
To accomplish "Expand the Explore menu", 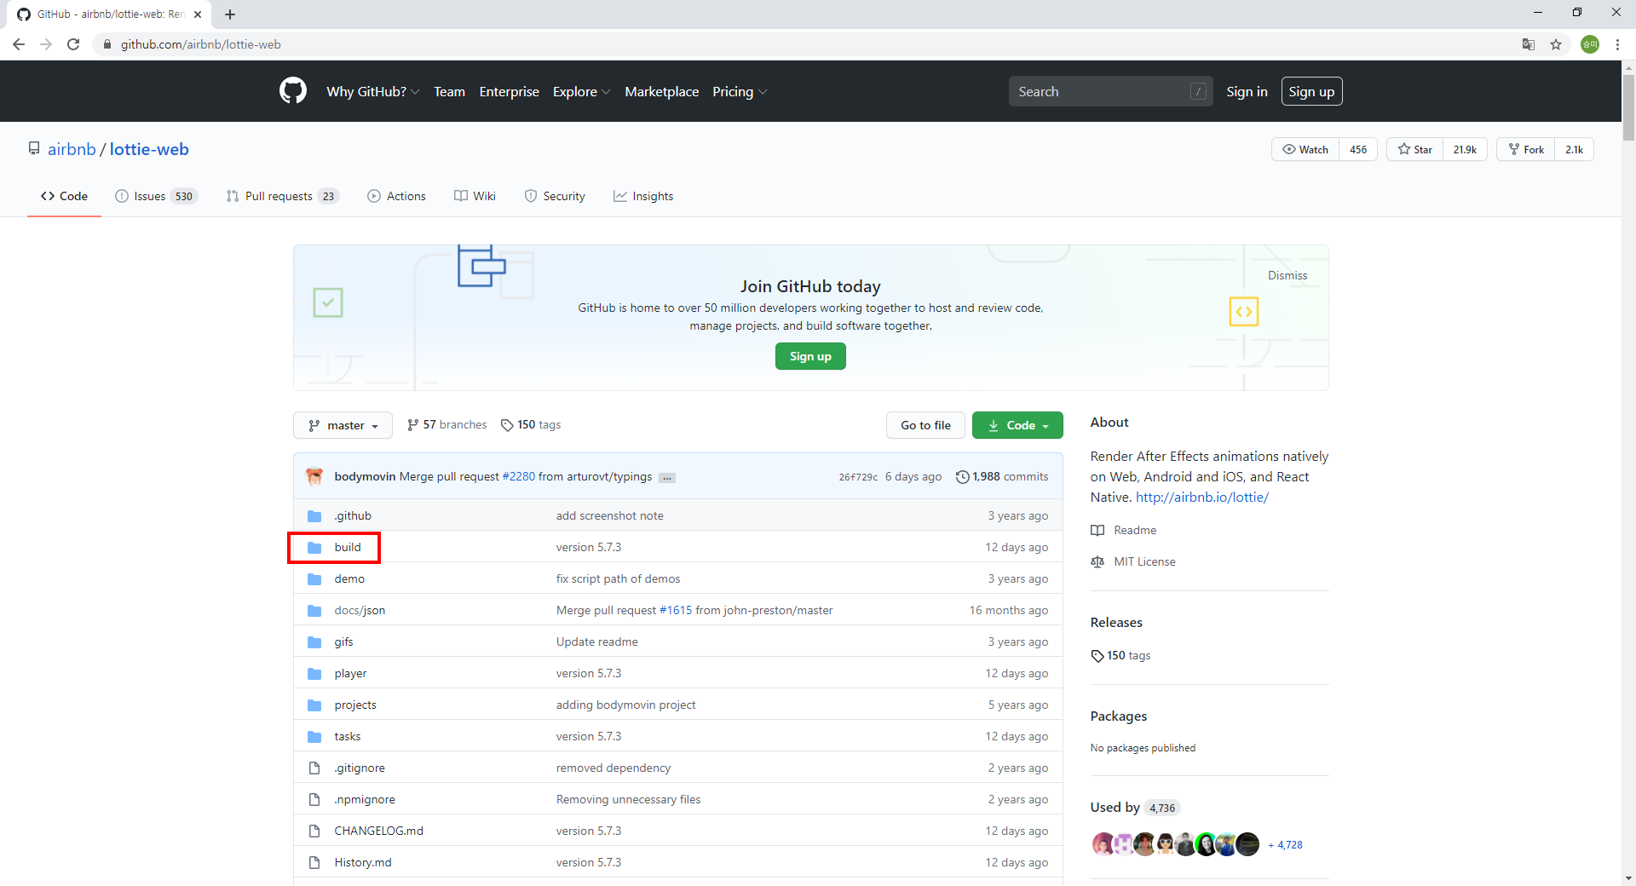I will pos(581,91).
